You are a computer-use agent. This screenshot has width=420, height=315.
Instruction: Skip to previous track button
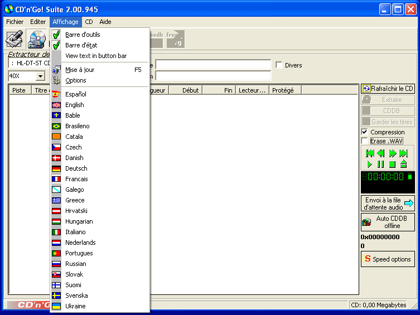click(x=370, y=153)
